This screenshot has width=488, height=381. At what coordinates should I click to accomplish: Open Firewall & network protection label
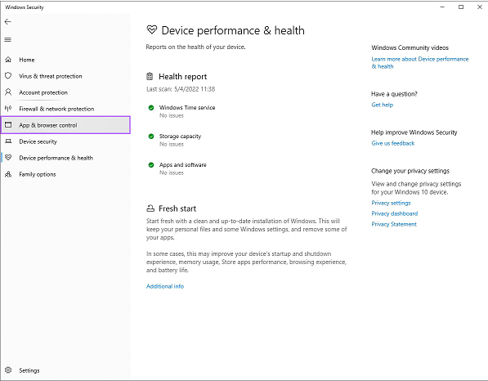click(56, 109)
